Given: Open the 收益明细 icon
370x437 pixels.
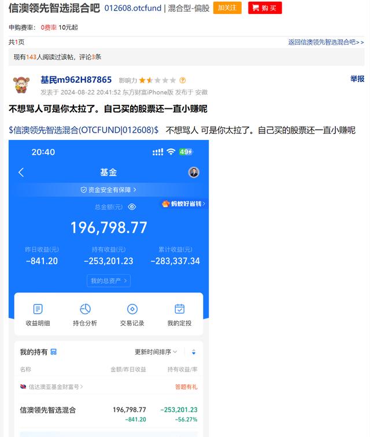Looking at the screenshot, I should [38, 309].
